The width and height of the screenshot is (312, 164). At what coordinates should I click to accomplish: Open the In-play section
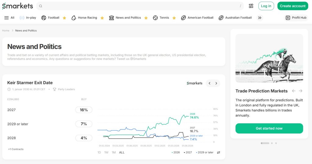[x=28, y=18]
